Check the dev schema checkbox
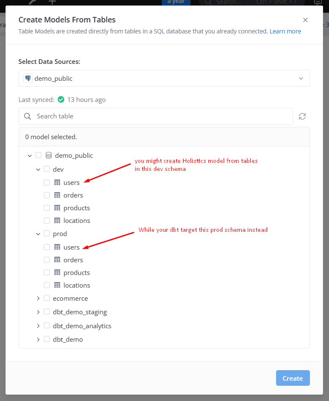 point(47,169)
